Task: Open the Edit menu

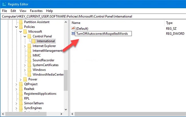Action: click(x=13, y=11)
